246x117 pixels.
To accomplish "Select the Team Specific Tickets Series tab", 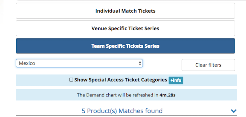I will 125,46.
